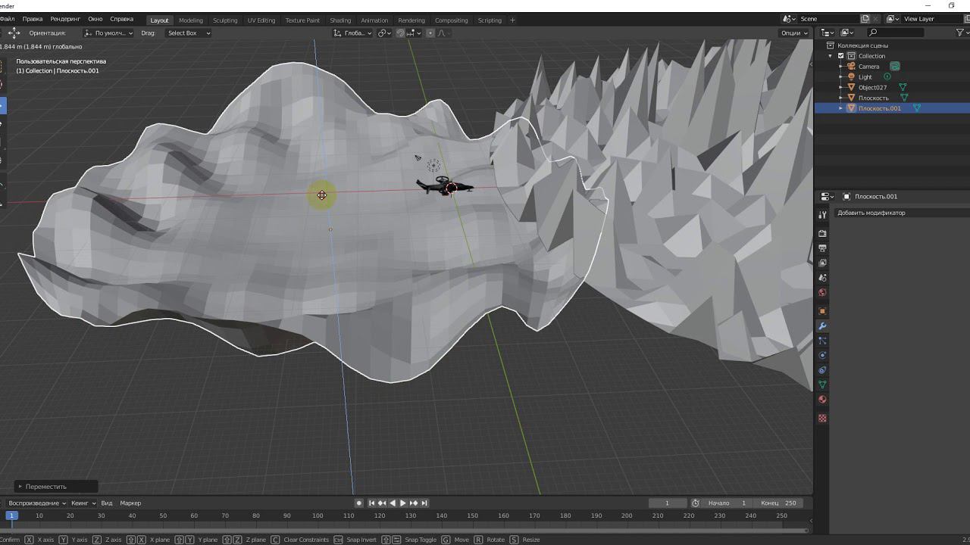Screen dimensions: 970x545
Task: Open the Texture properties checker icon
Action: tap(822, 419)
